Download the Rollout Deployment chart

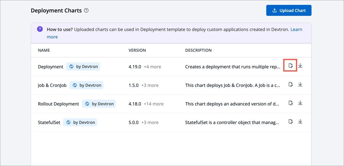[x=300, y=103]
